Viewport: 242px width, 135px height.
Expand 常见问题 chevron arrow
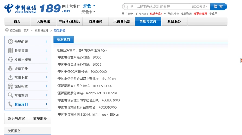46,42
